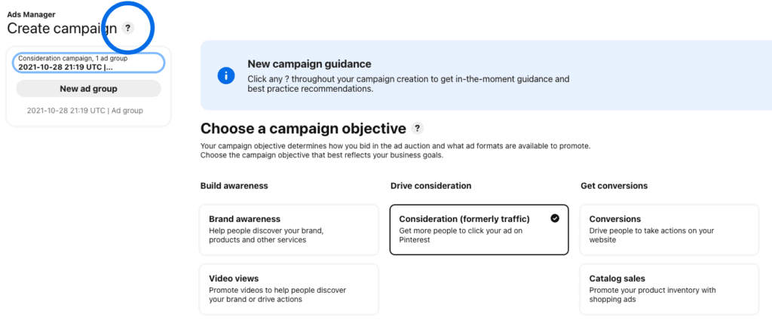Screen dimensions: 772x326
Task: Click the Ads Manager label
Action: (31, 14)
